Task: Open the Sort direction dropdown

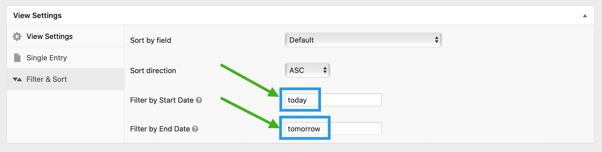Action: coord(307,70)
